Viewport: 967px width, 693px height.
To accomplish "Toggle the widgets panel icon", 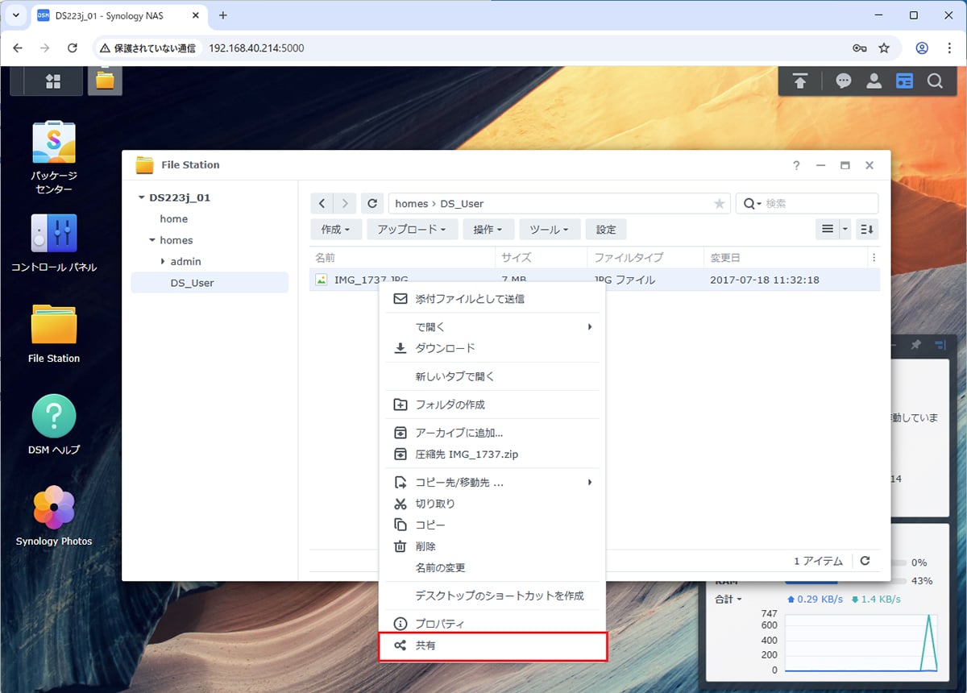I will tap(905, 81).
